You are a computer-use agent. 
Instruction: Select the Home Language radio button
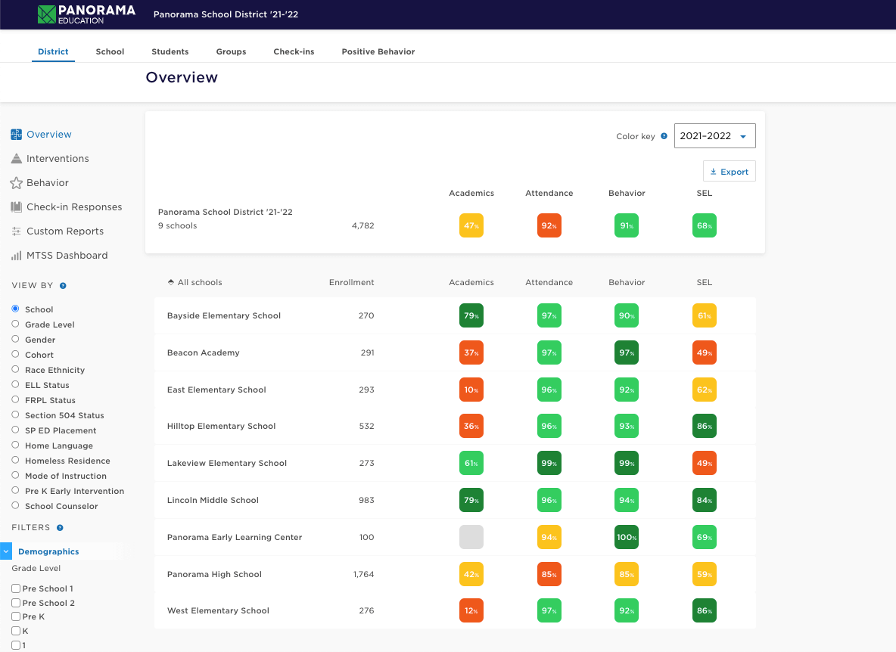click(15, 445)
